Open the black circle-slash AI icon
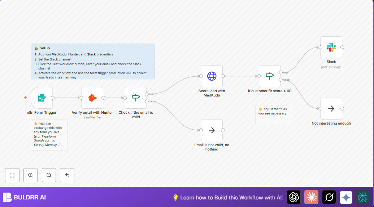This screenshot has width=374, height=207. point(329,197)
